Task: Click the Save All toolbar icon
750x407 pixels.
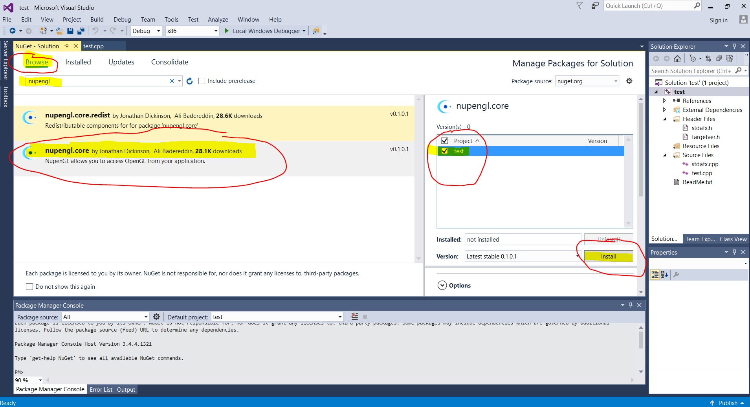Action: [81, 31]
